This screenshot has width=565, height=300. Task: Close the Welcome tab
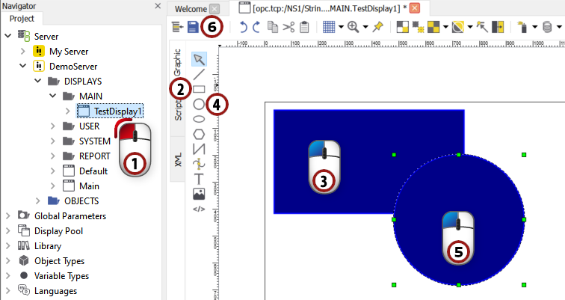[x=214, y=9]
